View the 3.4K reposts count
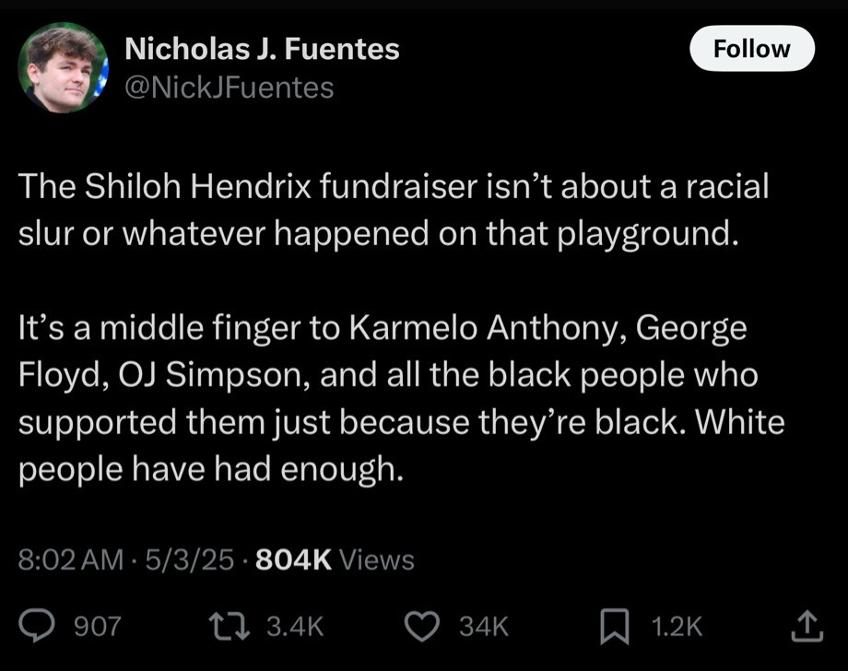The height and width of the screenshot is (671, 848). (x=295, y=626)
